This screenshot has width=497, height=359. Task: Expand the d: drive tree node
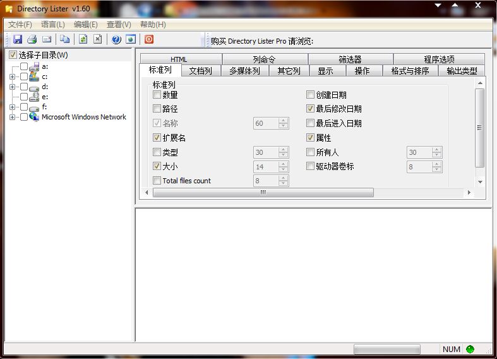pyautogui.click(x=12, y=87)
